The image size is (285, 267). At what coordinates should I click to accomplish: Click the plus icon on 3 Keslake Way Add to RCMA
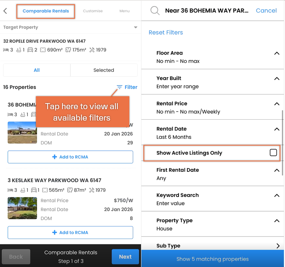click(55, 232)
